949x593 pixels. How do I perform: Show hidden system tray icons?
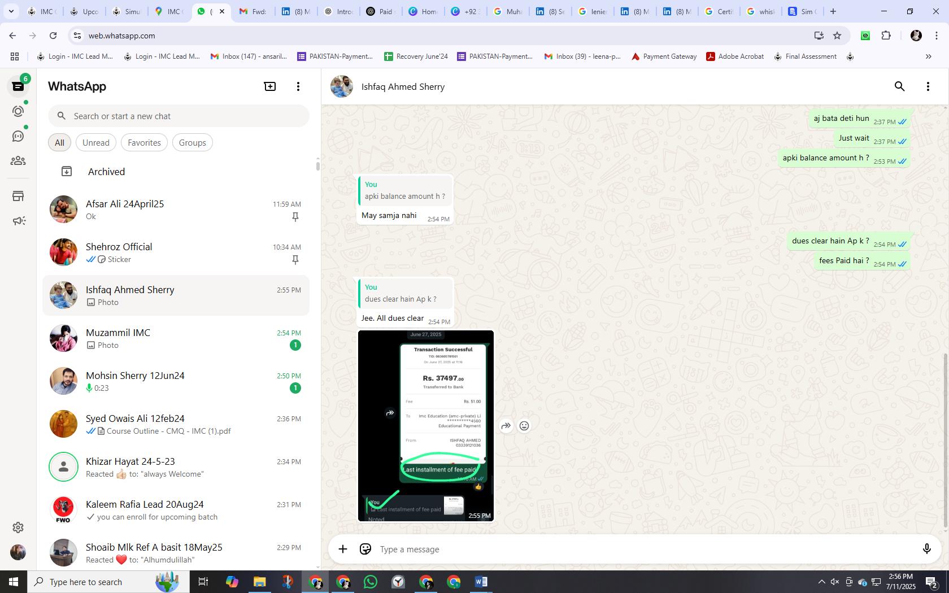(822, 582)
